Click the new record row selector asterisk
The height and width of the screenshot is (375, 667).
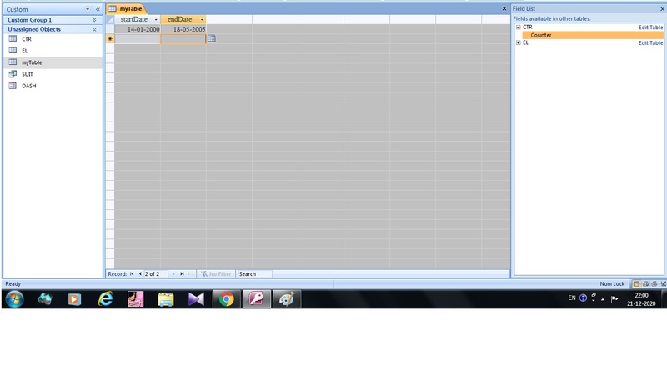pos(110,38)
